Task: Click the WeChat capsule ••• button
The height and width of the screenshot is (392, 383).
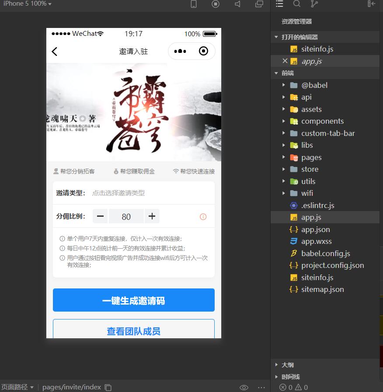Action: pyautogui.click(x=181, y=51)
